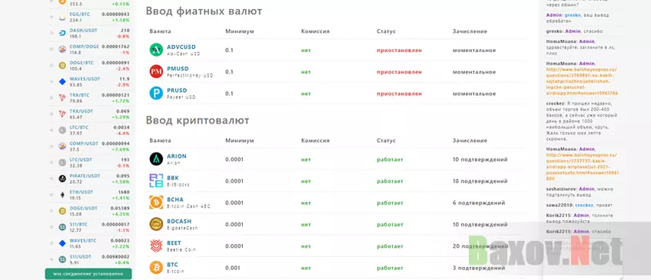Click the AdvCash USD green logo icon
Viewport: 651px width, 280px height.
point(156,50)
